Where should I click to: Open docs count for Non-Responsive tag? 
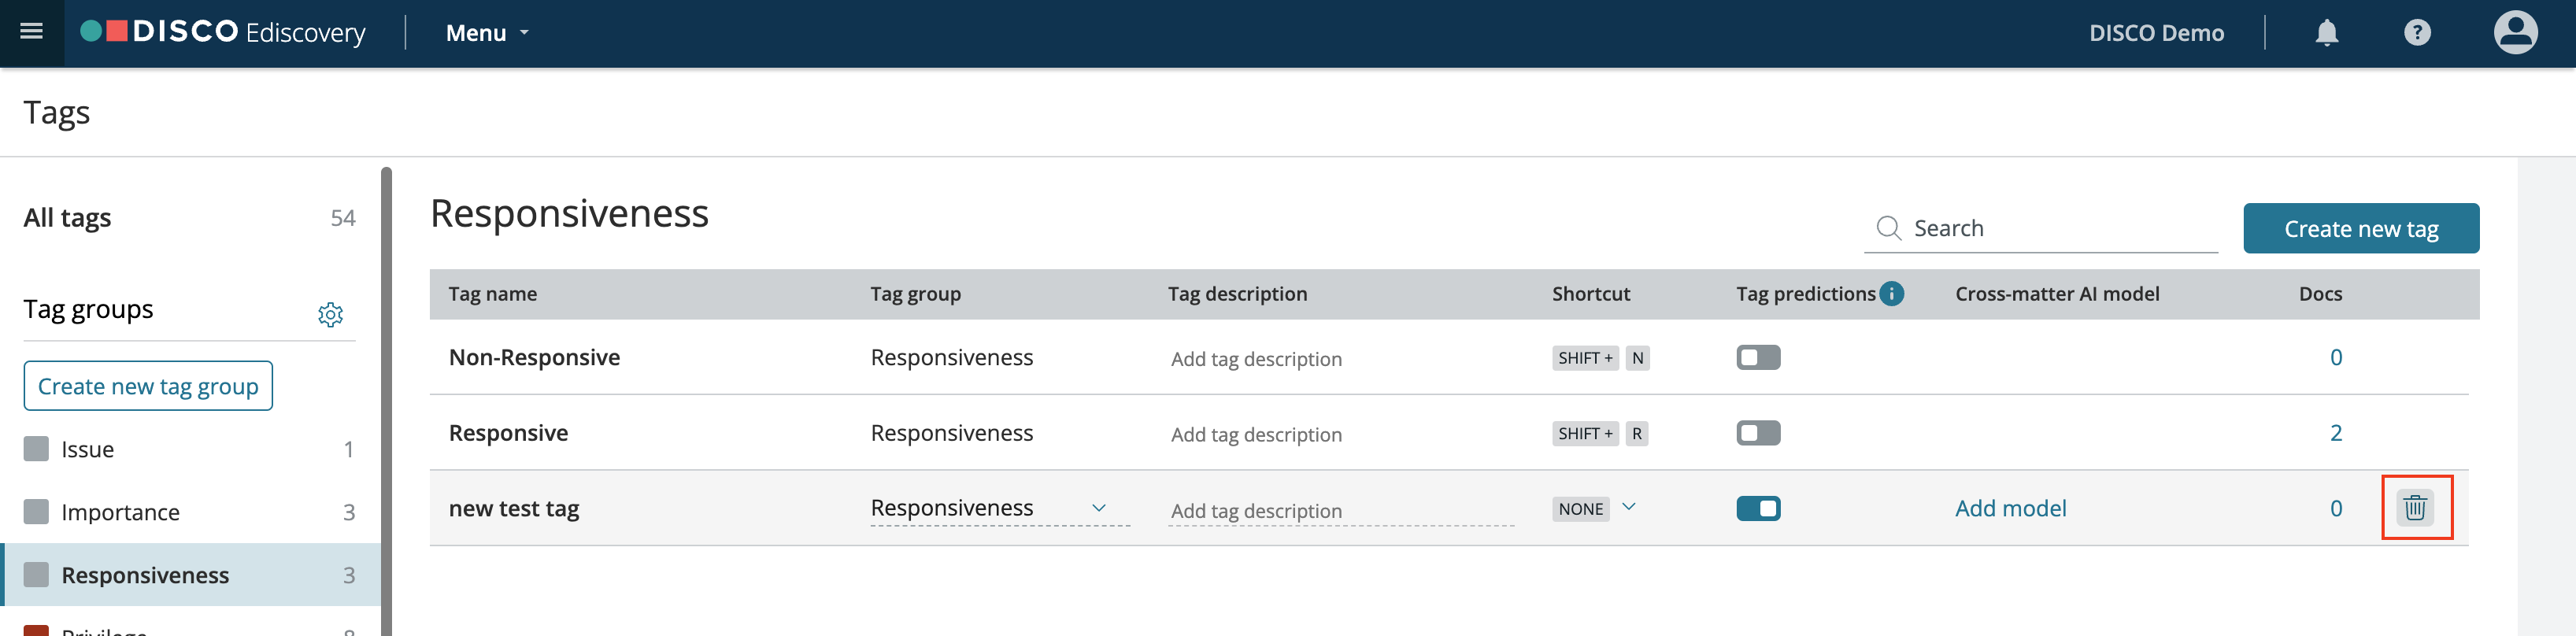click(x=2336, y=357)
